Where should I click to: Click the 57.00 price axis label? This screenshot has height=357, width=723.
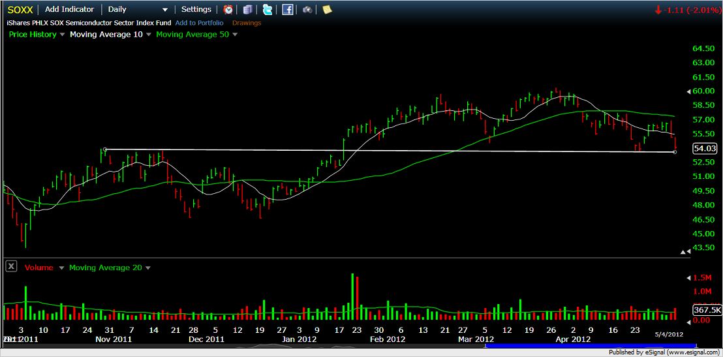point(703,120)
